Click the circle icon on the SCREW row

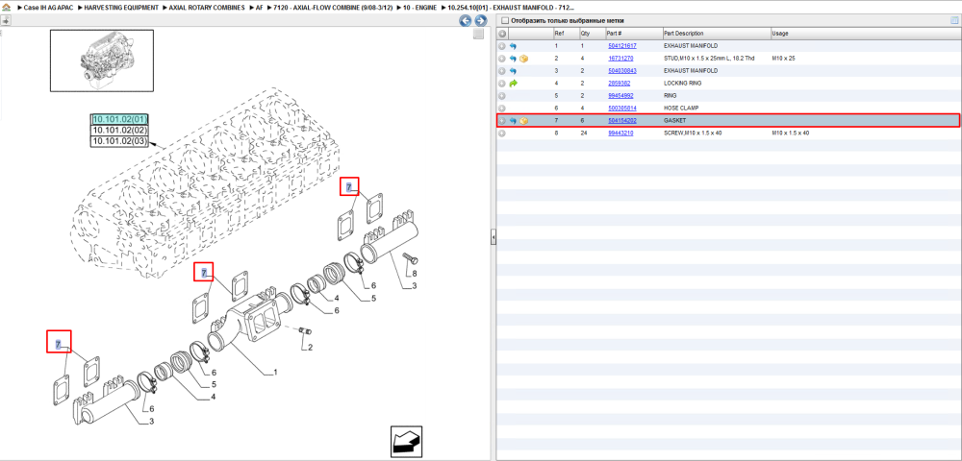click(x=502, y=133)
